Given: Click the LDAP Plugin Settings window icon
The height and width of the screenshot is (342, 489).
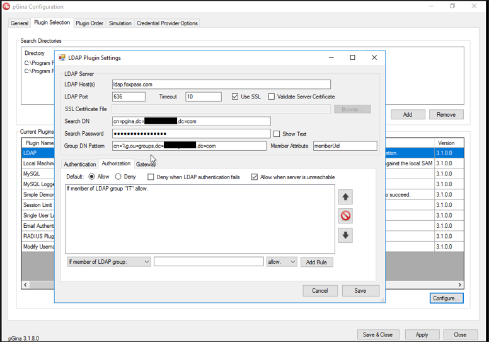Looking at the screenshot, I should tap(62, 57).
